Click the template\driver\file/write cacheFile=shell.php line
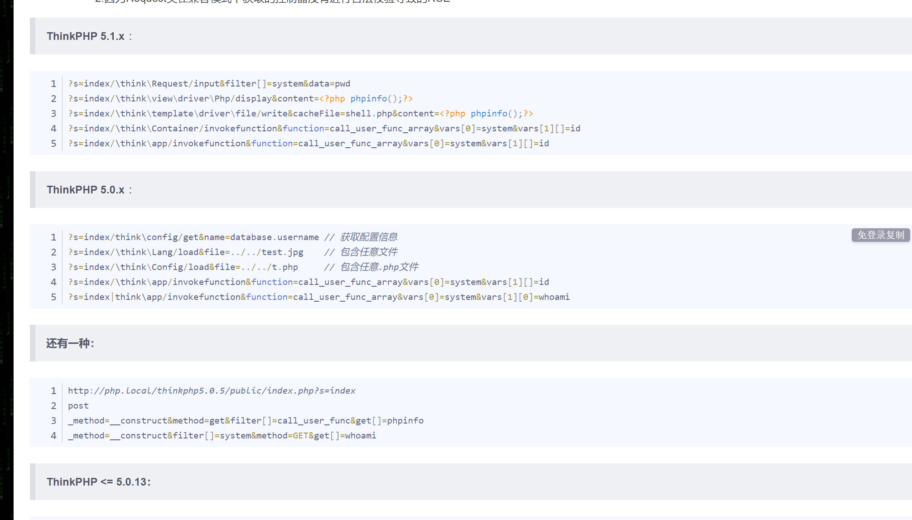 click(x=301, y=114)
